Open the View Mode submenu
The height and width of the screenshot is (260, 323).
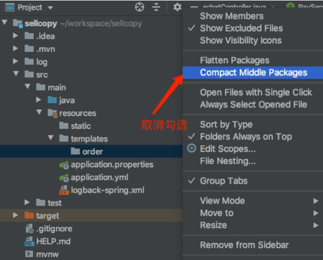pos(222,201)
